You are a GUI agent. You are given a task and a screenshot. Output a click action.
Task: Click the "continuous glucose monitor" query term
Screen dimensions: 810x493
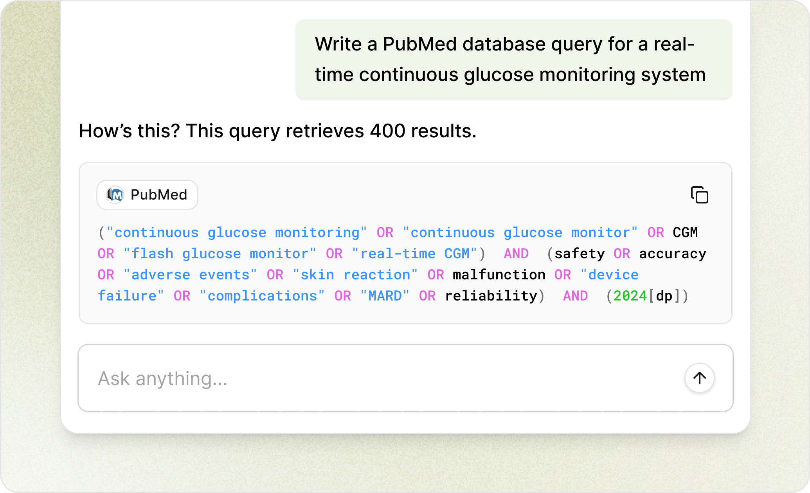(x=520, y=233)
